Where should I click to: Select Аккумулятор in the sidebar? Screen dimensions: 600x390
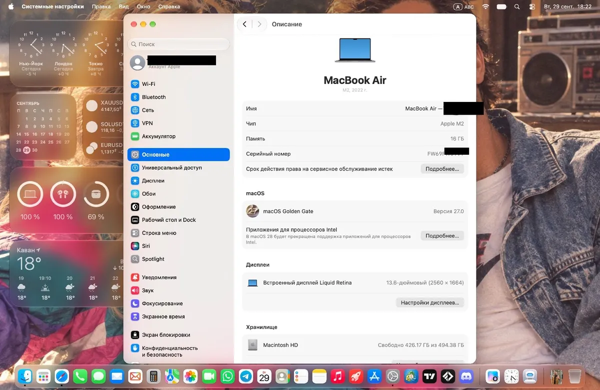pos(178,136)
